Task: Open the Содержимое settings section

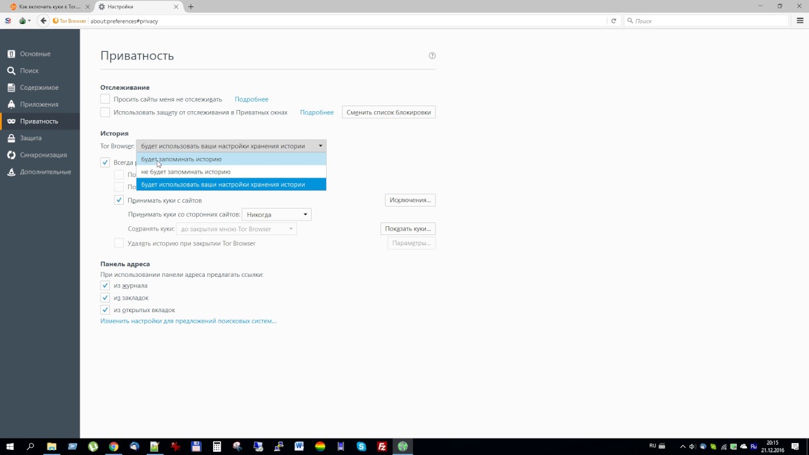Action: pyautogui.click(x=40, y=87)
